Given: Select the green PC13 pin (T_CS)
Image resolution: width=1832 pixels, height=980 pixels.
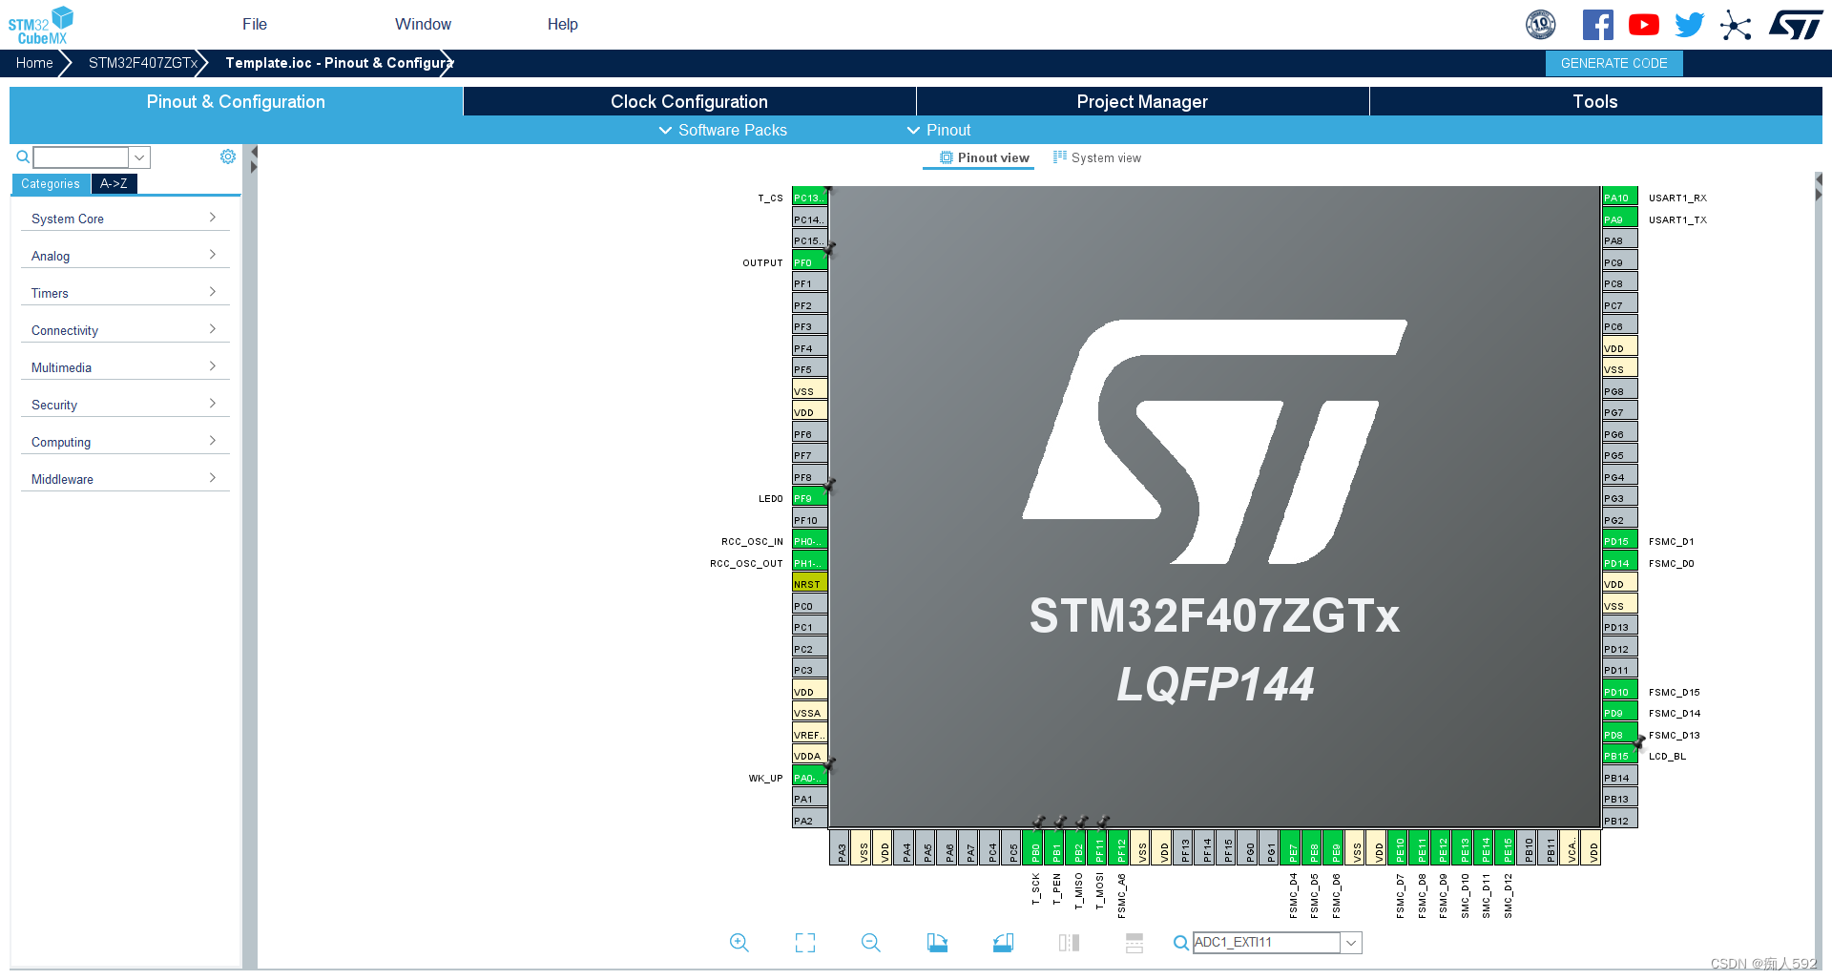Looking at the screenshot, I should (810, 198).
